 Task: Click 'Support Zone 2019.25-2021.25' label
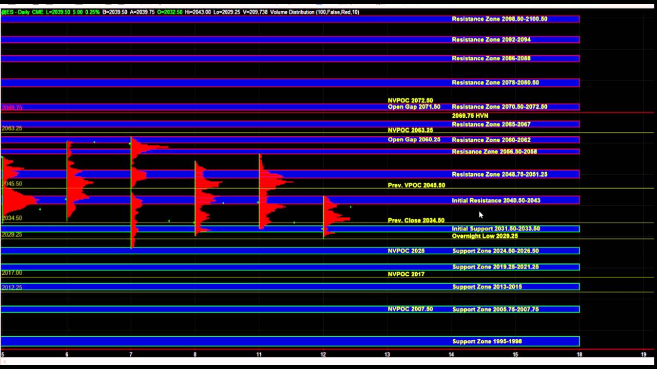pyautogui.click(x=495, y=267)
